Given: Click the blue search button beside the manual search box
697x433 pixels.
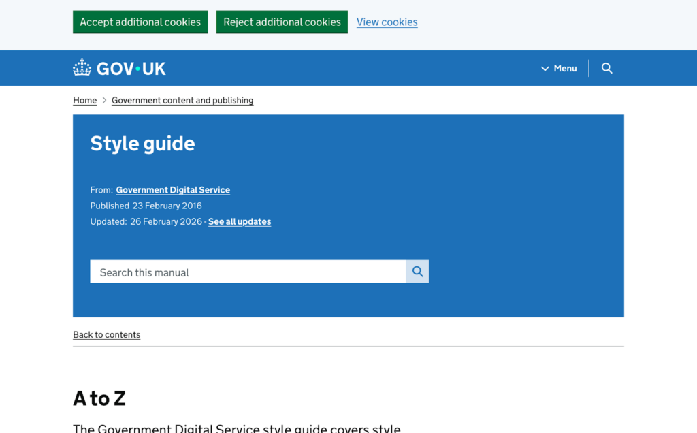Looking at the screenshot, I should tap(417, 271).
